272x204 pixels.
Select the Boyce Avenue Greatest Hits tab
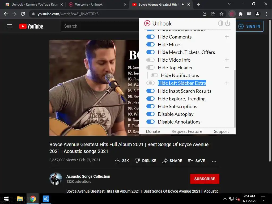[158, 5]
